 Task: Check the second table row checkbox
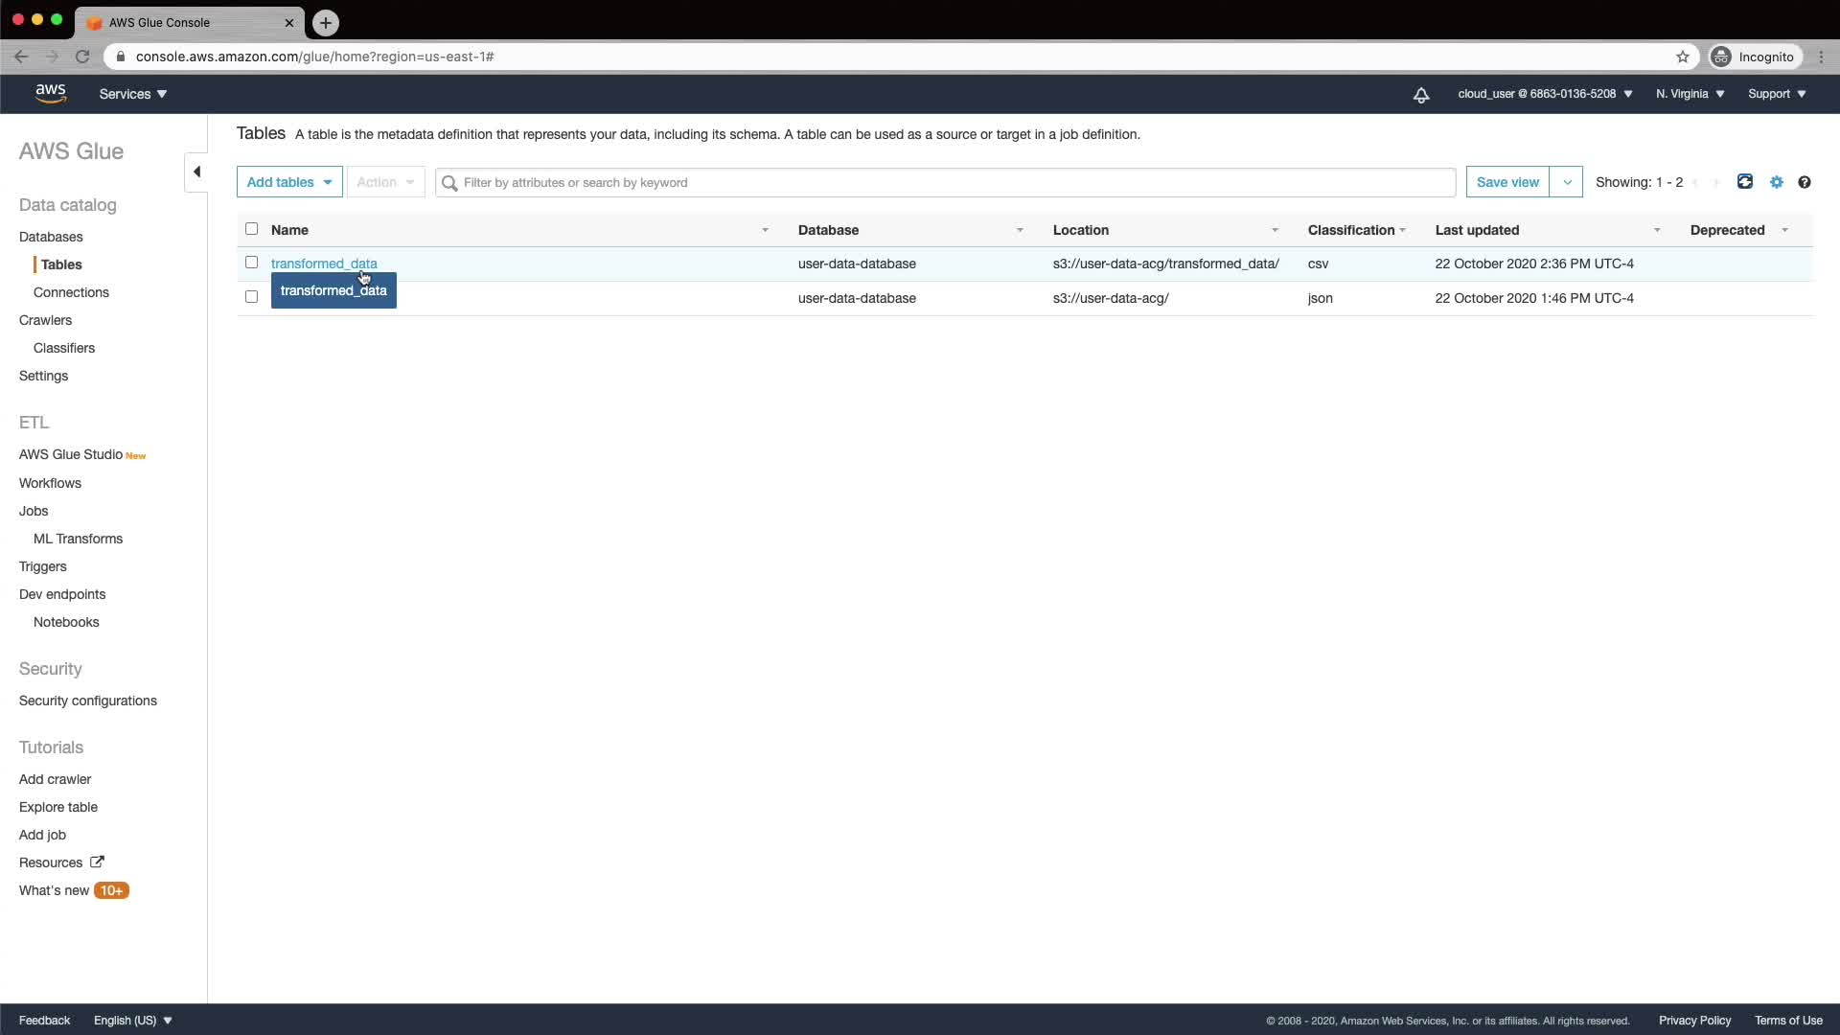(x=252, y=297)
